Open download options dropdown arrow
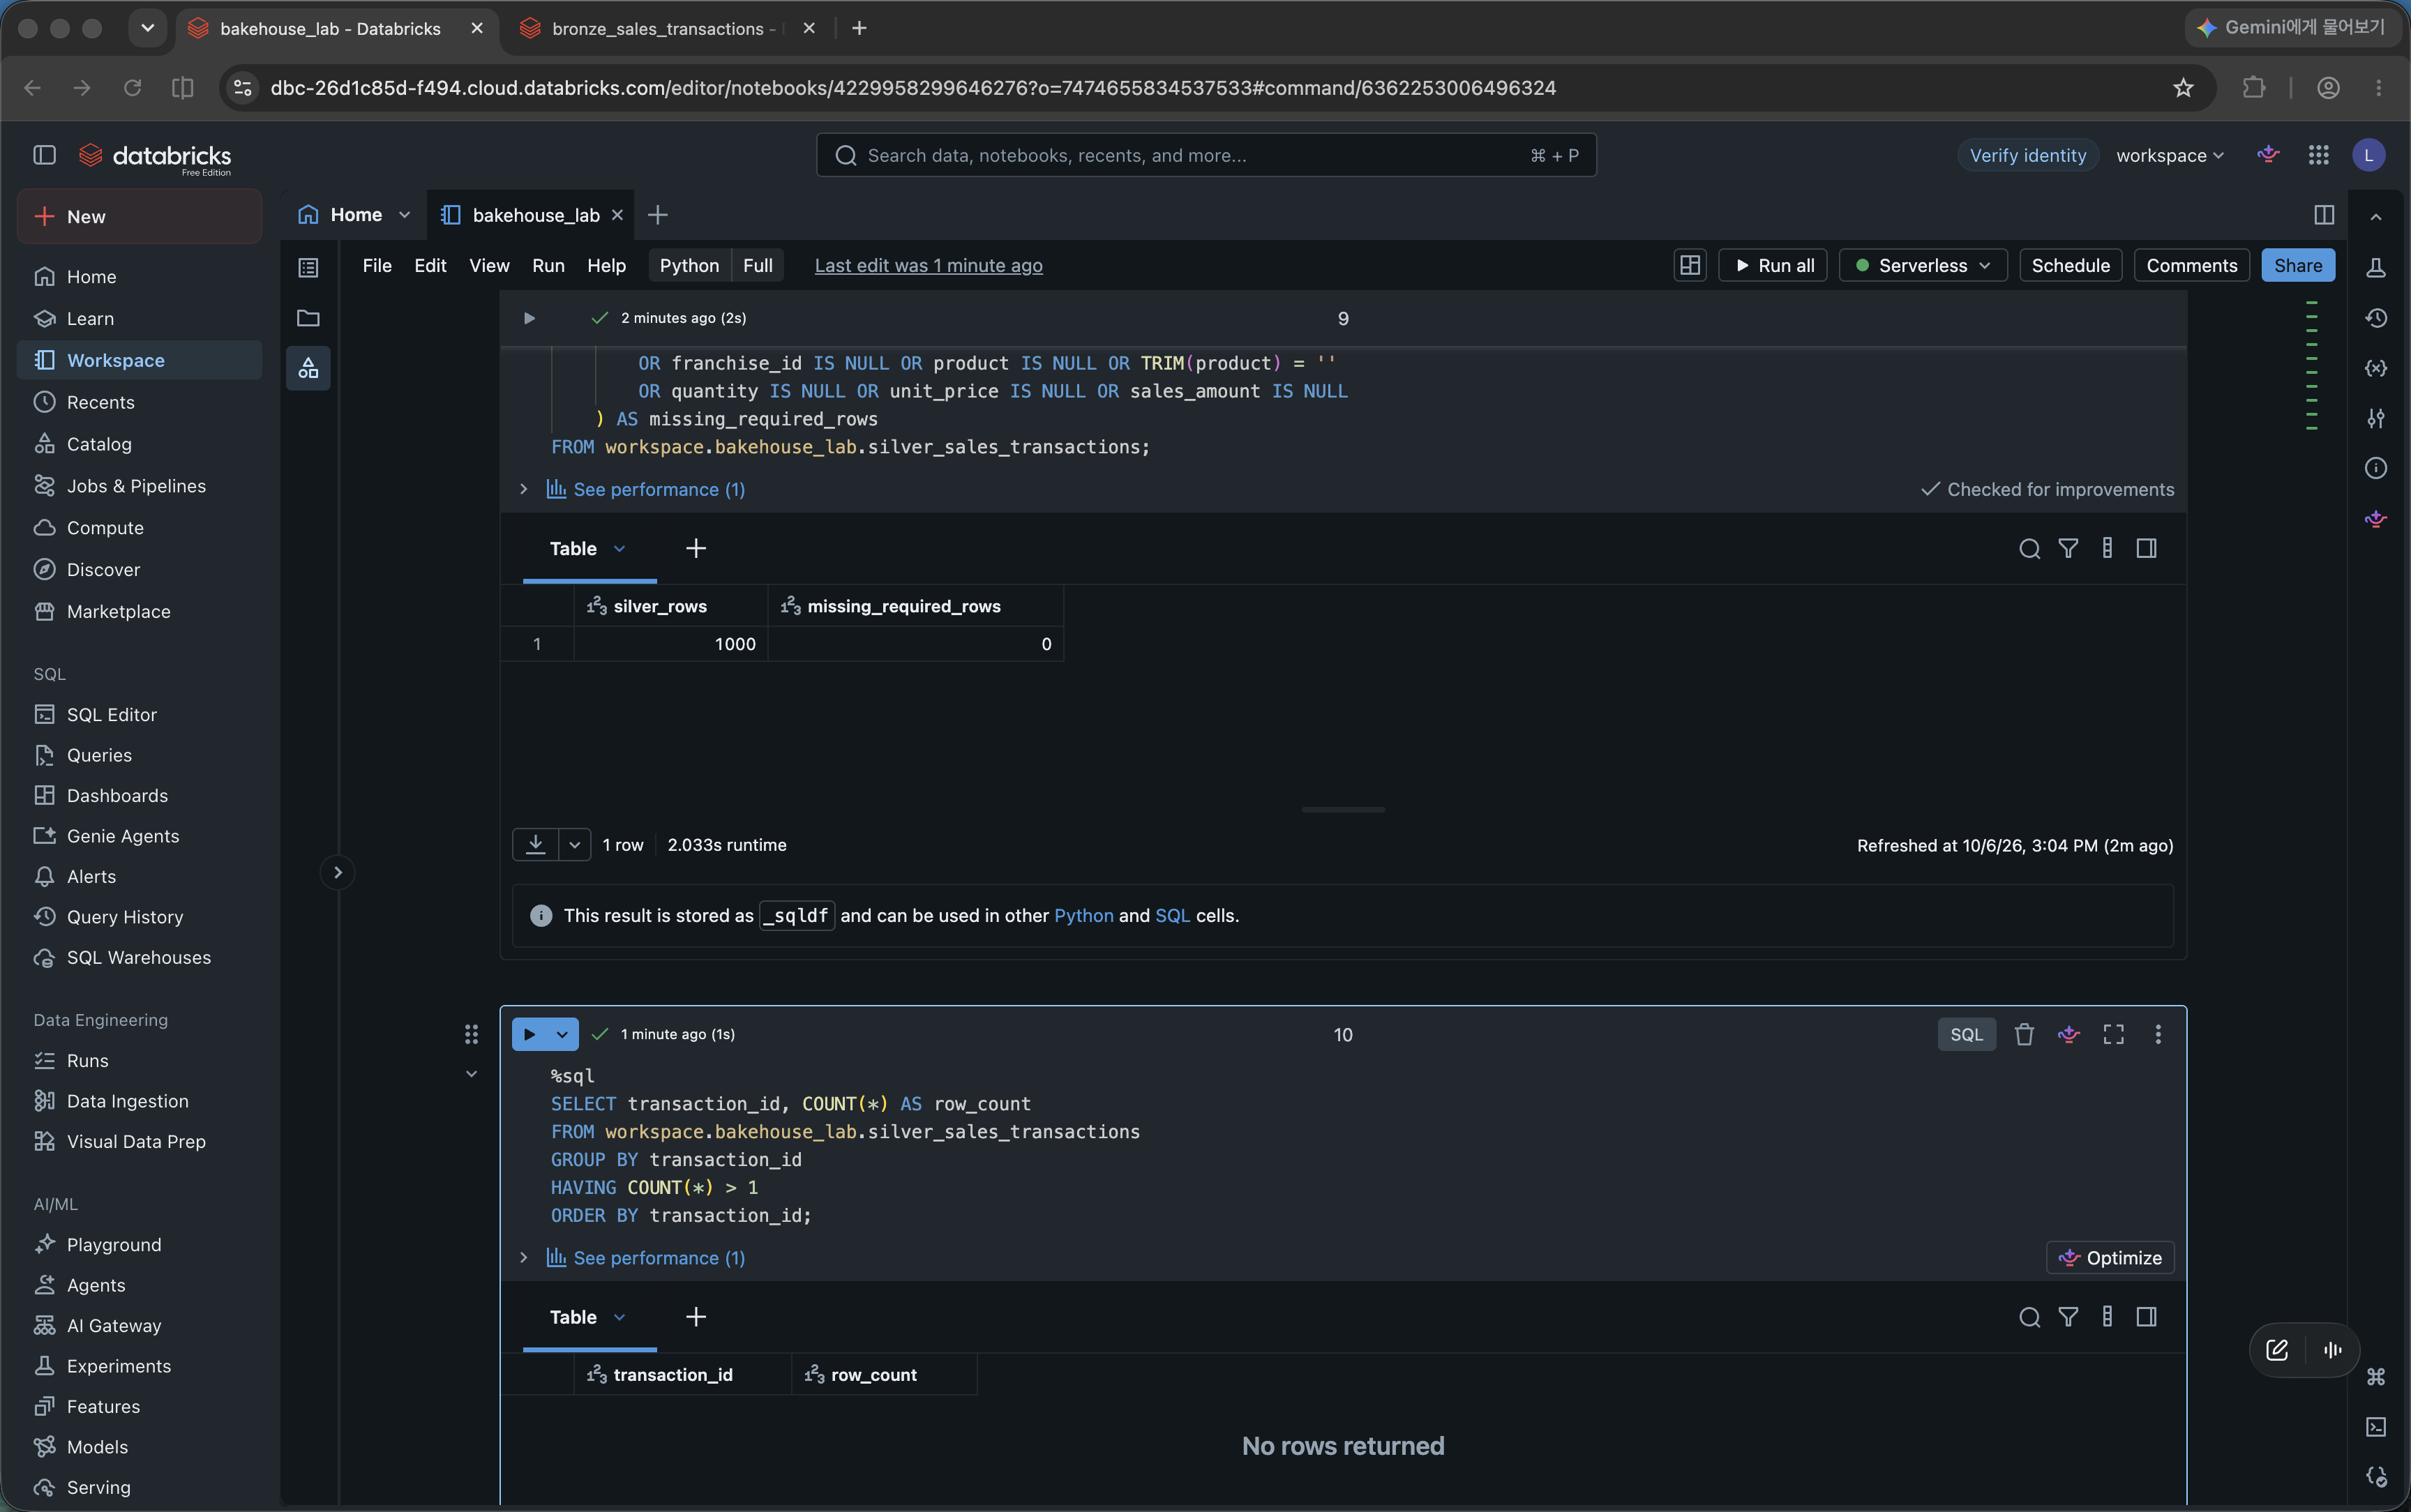The height and width of the screenshot is (1512, 2411). [x=574, y=845]
